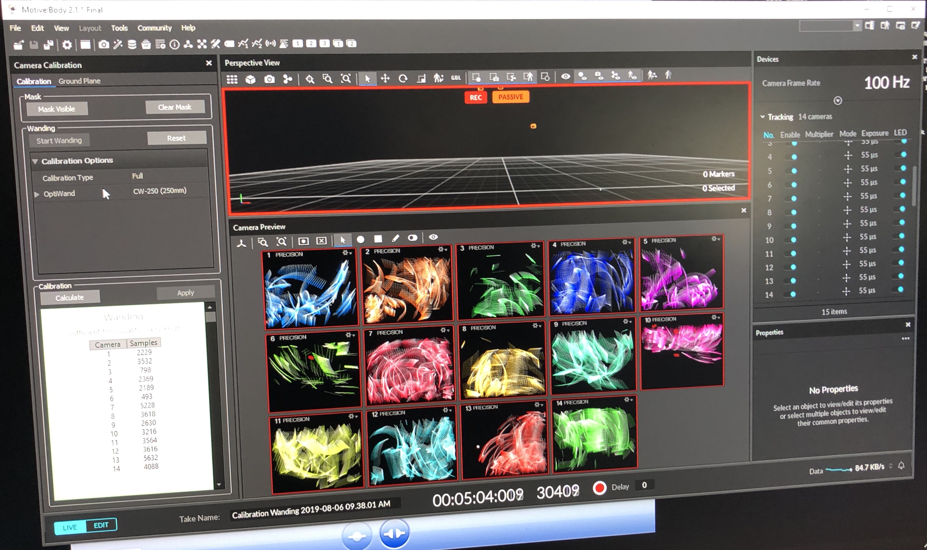Click the Mask Visible button
This screenshot has width=927, height=550.
[x=57, y=109]
